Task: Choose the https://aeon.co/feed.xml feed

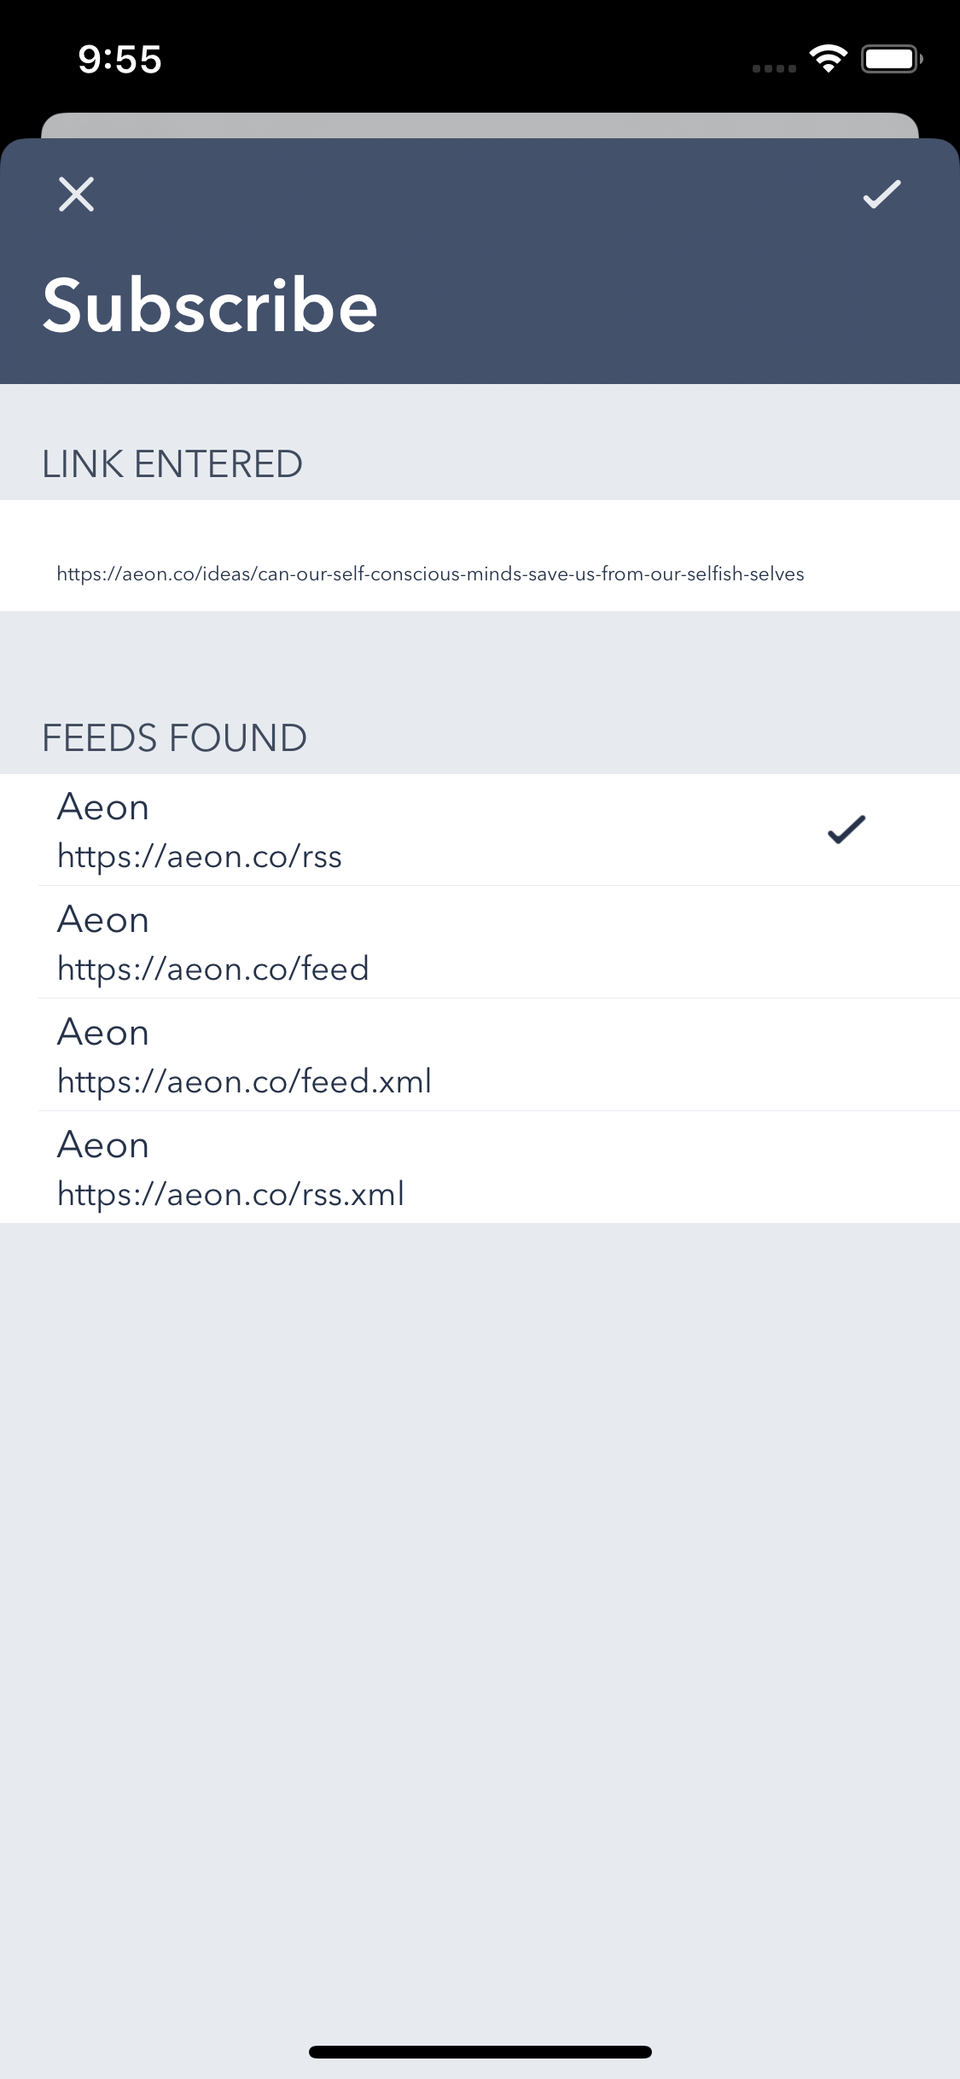Action: click(244, 1081)
